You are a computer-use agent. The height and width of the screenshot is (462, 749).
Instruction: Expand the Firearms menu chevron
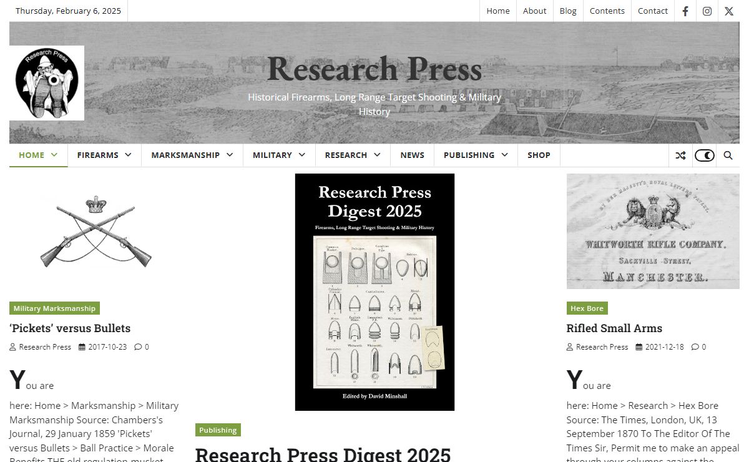coord(128,155)
